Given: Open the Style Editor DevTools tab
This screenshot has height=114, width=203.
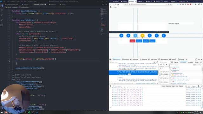Looking at the screenshot, I should (153, 60).
